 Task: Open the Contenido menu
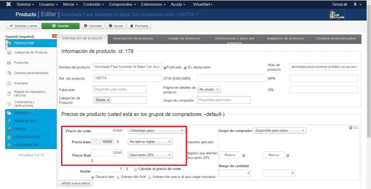pyautogui.click(x=93, y=4)
